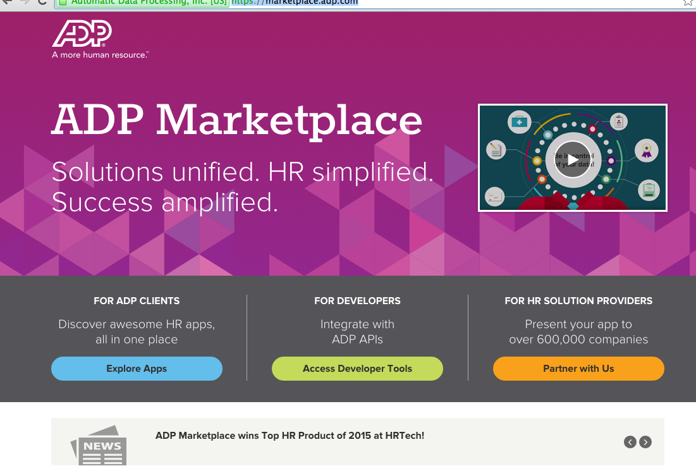Click the 'ADP Marketplace' main heading
The height and width of the screenshot is (466, 696).
[237, 120]
